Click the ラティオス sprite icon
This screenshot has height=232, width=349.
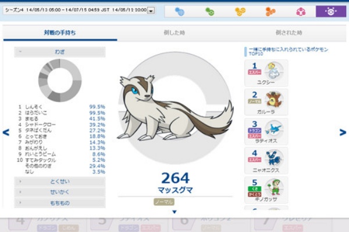pyautogui.click(x=274, y=129)
